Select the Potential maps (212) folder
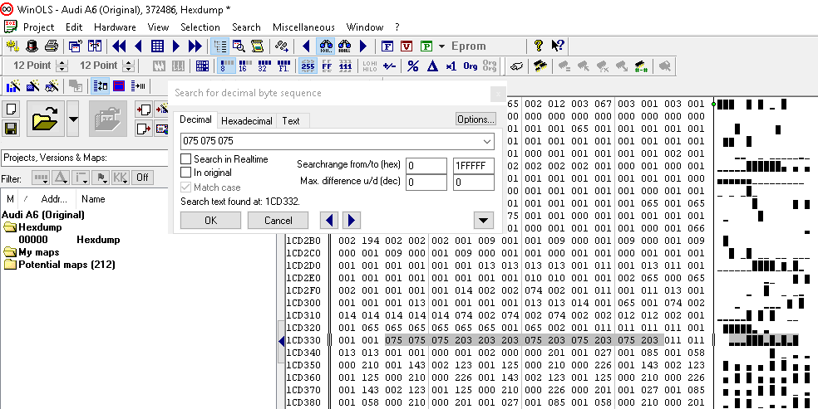Screen dimensions: 818x409 [x=67, y=265]
